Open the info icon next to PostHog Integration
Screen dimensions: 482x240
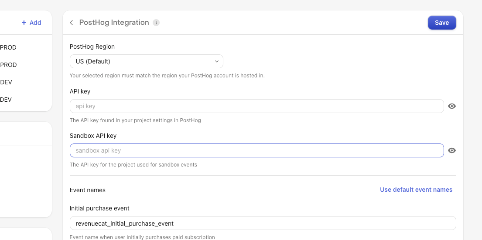pyautogui.click(x=156, y=23)
